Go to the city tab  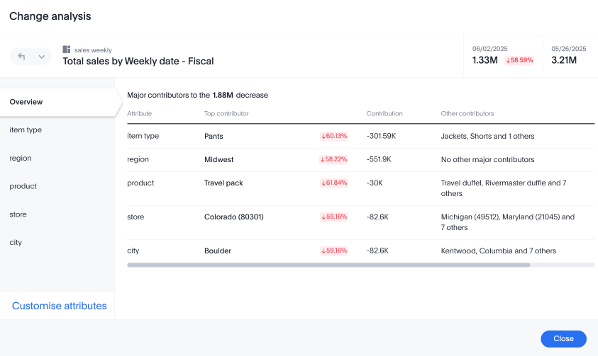(16, 242)
